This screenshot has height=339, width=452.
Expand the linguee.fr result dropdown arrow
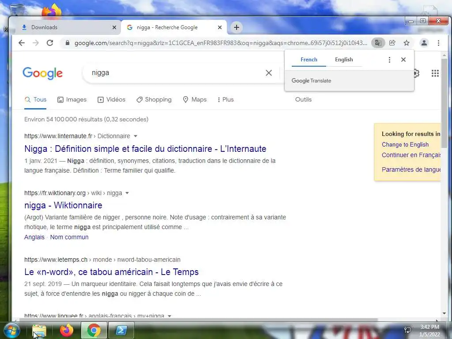pyautogui.click(x=169, y=316)
